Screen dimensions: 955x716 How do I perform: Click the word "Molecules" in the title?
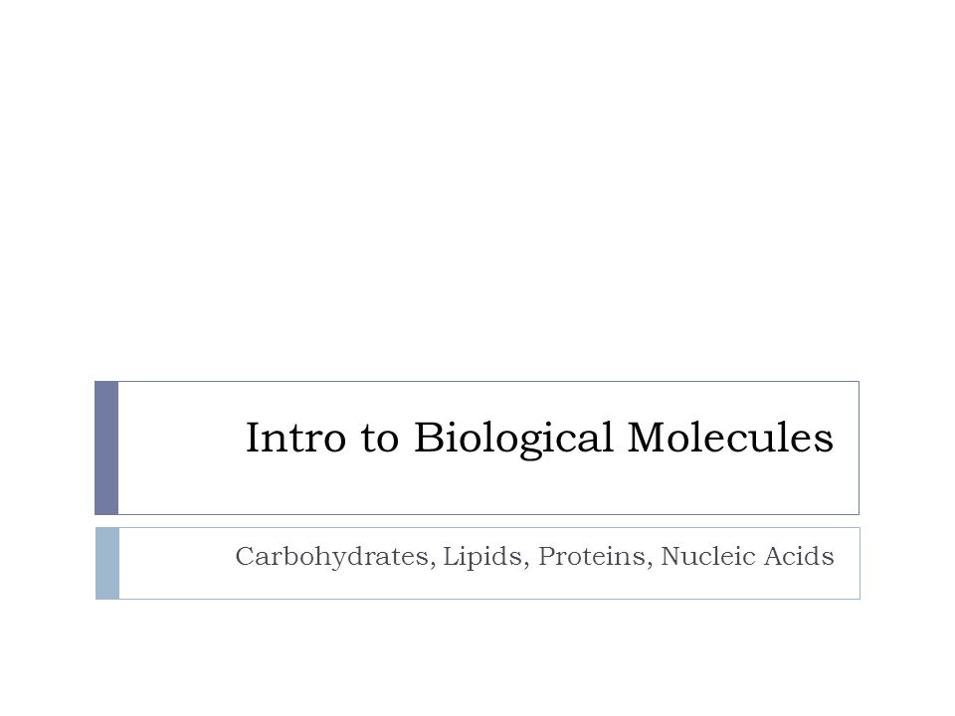tap(730, 438)
